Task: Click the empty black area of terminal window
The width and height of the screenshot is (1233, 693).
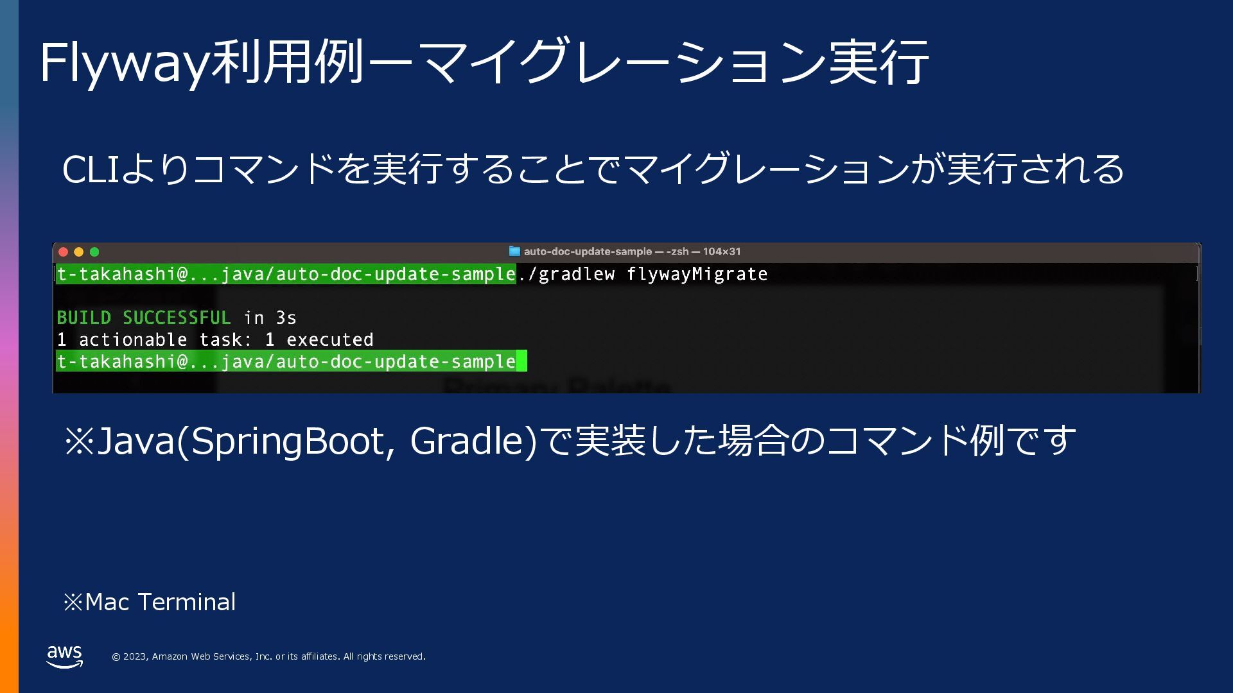Action: tap(835, 334)
